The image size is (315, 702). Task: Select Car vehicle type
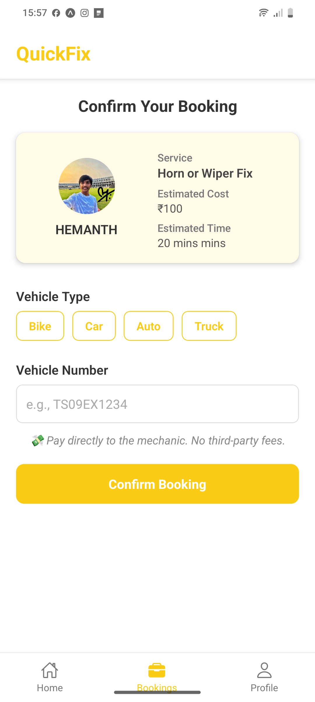coord(94,326)
